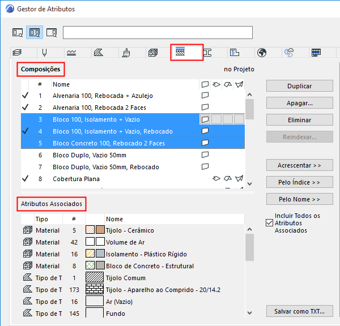Select Ar (Vazio) fill type row
The height and width of the screenshot is (326, 340).
coord(133,302)
